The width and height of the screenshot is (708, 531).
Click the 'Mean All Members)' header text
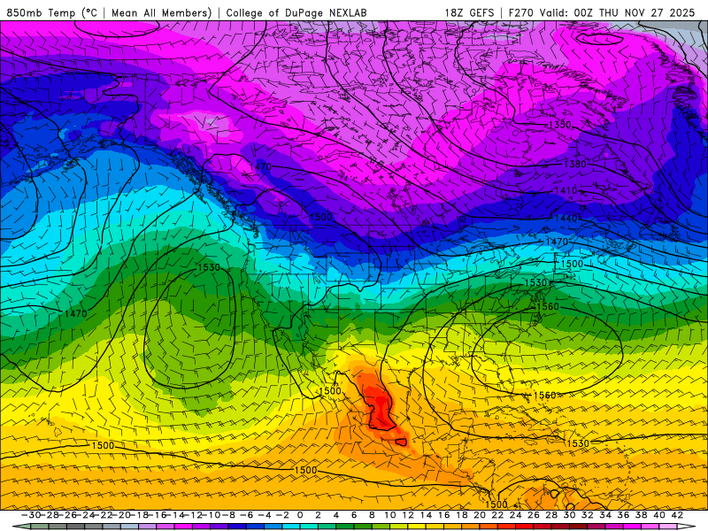click(x=162, y=12)
